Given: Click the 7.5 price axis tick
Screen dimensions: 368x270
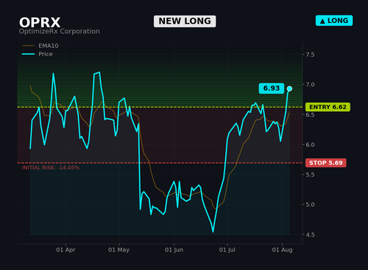Looking at the screenshot, I should click(x=310, y=54).
